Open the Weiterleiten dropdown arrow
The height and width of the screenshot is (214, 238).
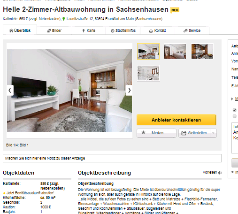pos(213,133)
